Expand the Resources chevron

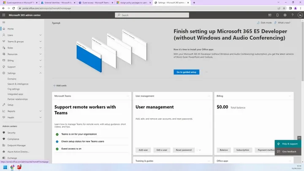41,54
